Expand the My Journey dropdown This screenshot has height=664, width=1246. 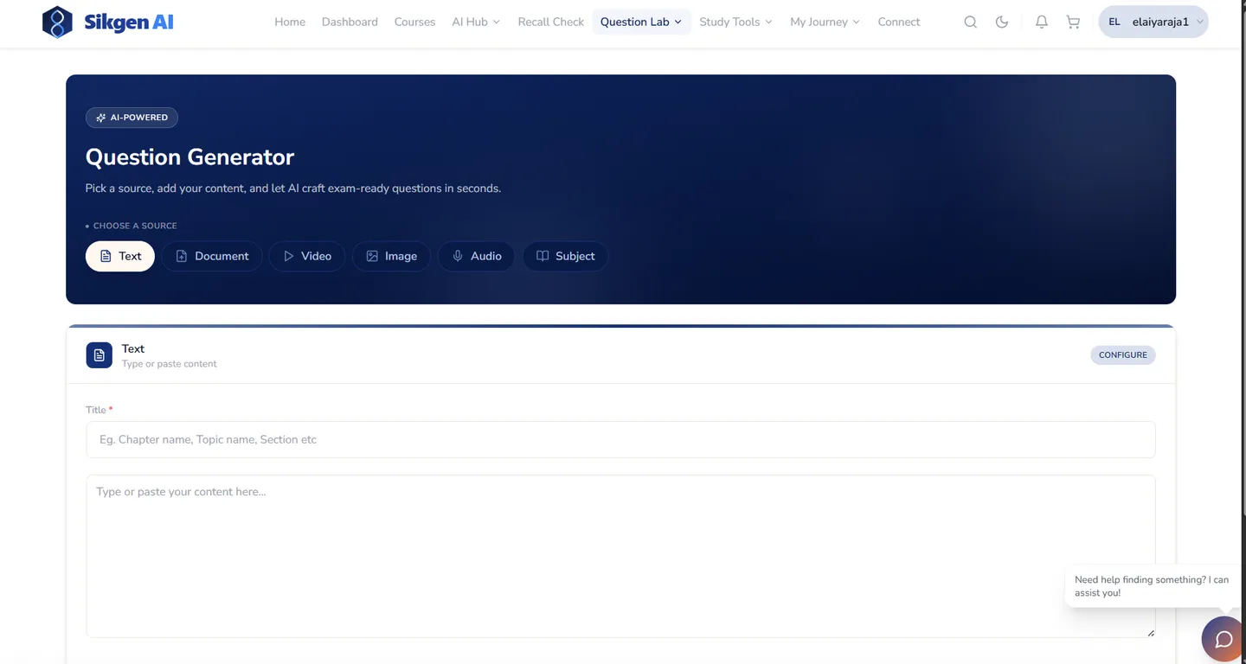click(825, 22)
